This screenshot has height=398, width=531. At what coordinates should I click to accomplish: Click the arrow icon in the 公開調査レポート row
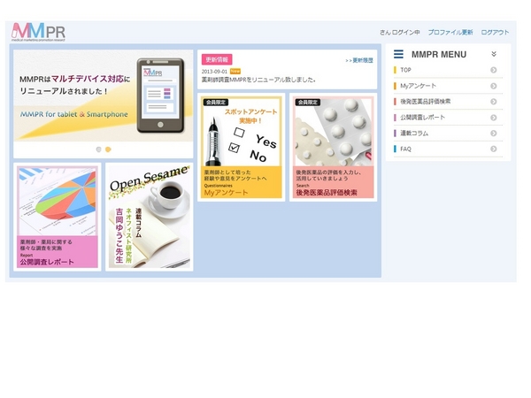click(494, 118)
